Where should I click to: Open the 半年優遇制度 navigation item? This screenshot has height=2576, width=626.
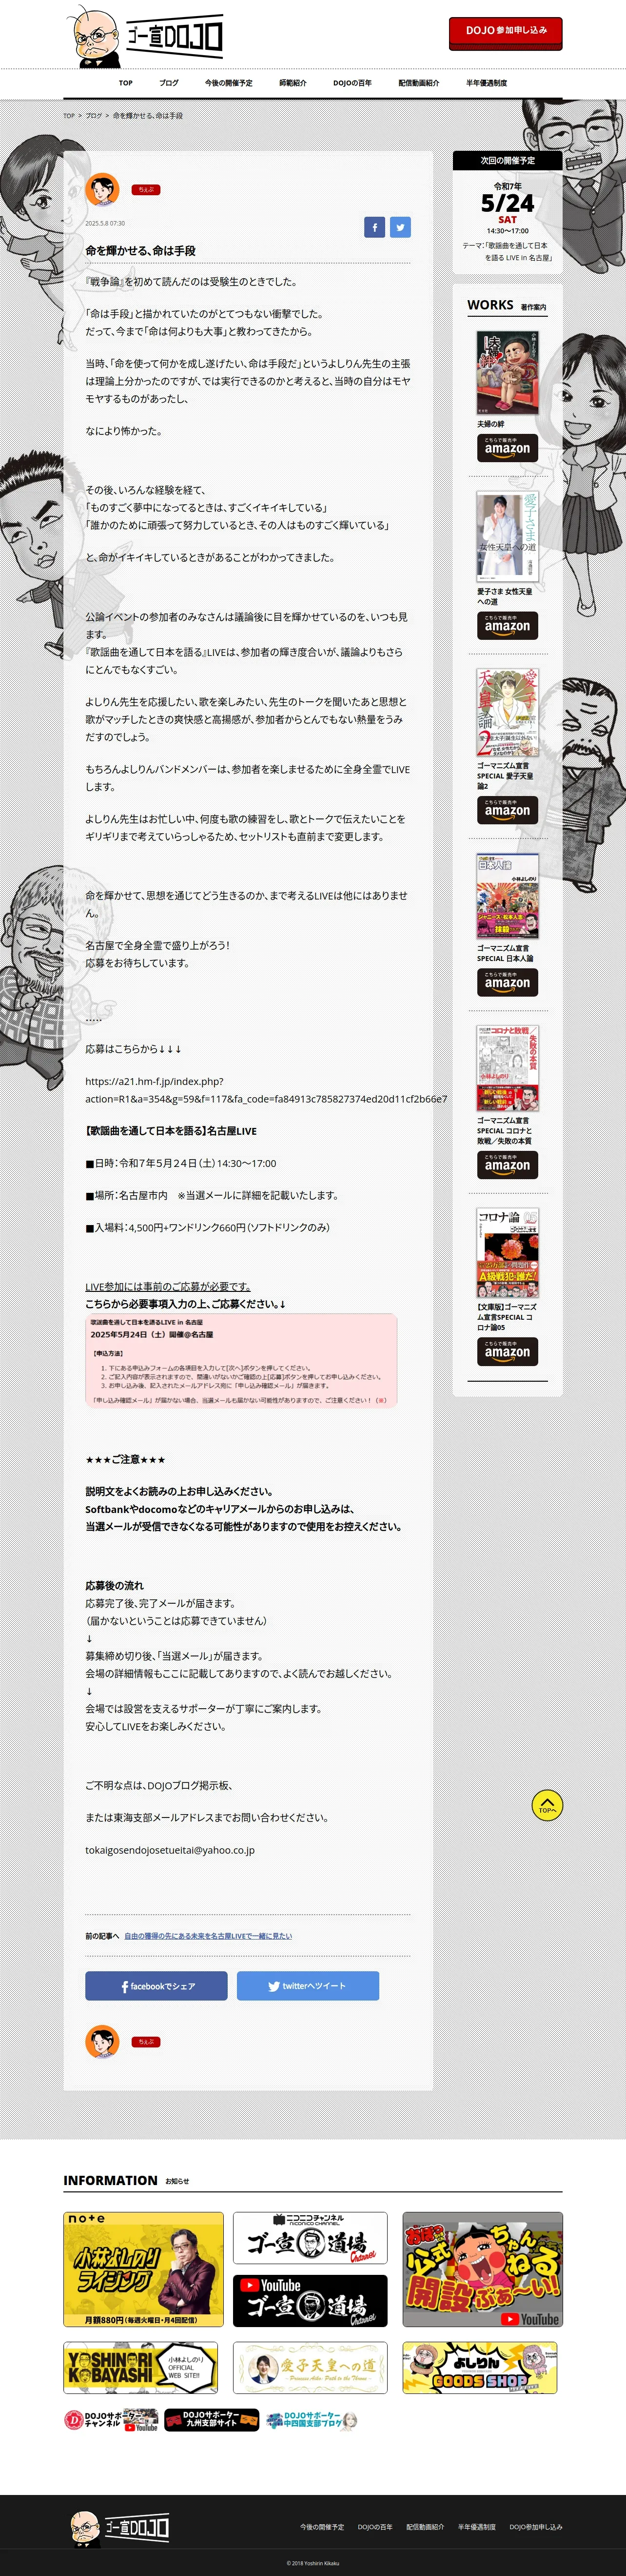click(486, 83)
